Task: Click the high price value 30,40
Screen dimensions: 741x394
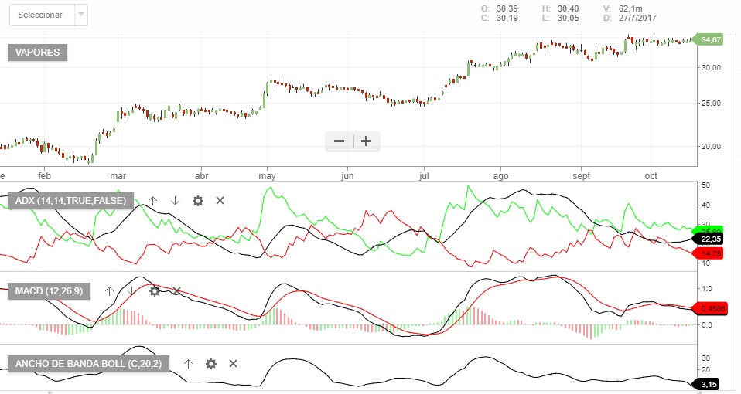Action: pos(568,9)
